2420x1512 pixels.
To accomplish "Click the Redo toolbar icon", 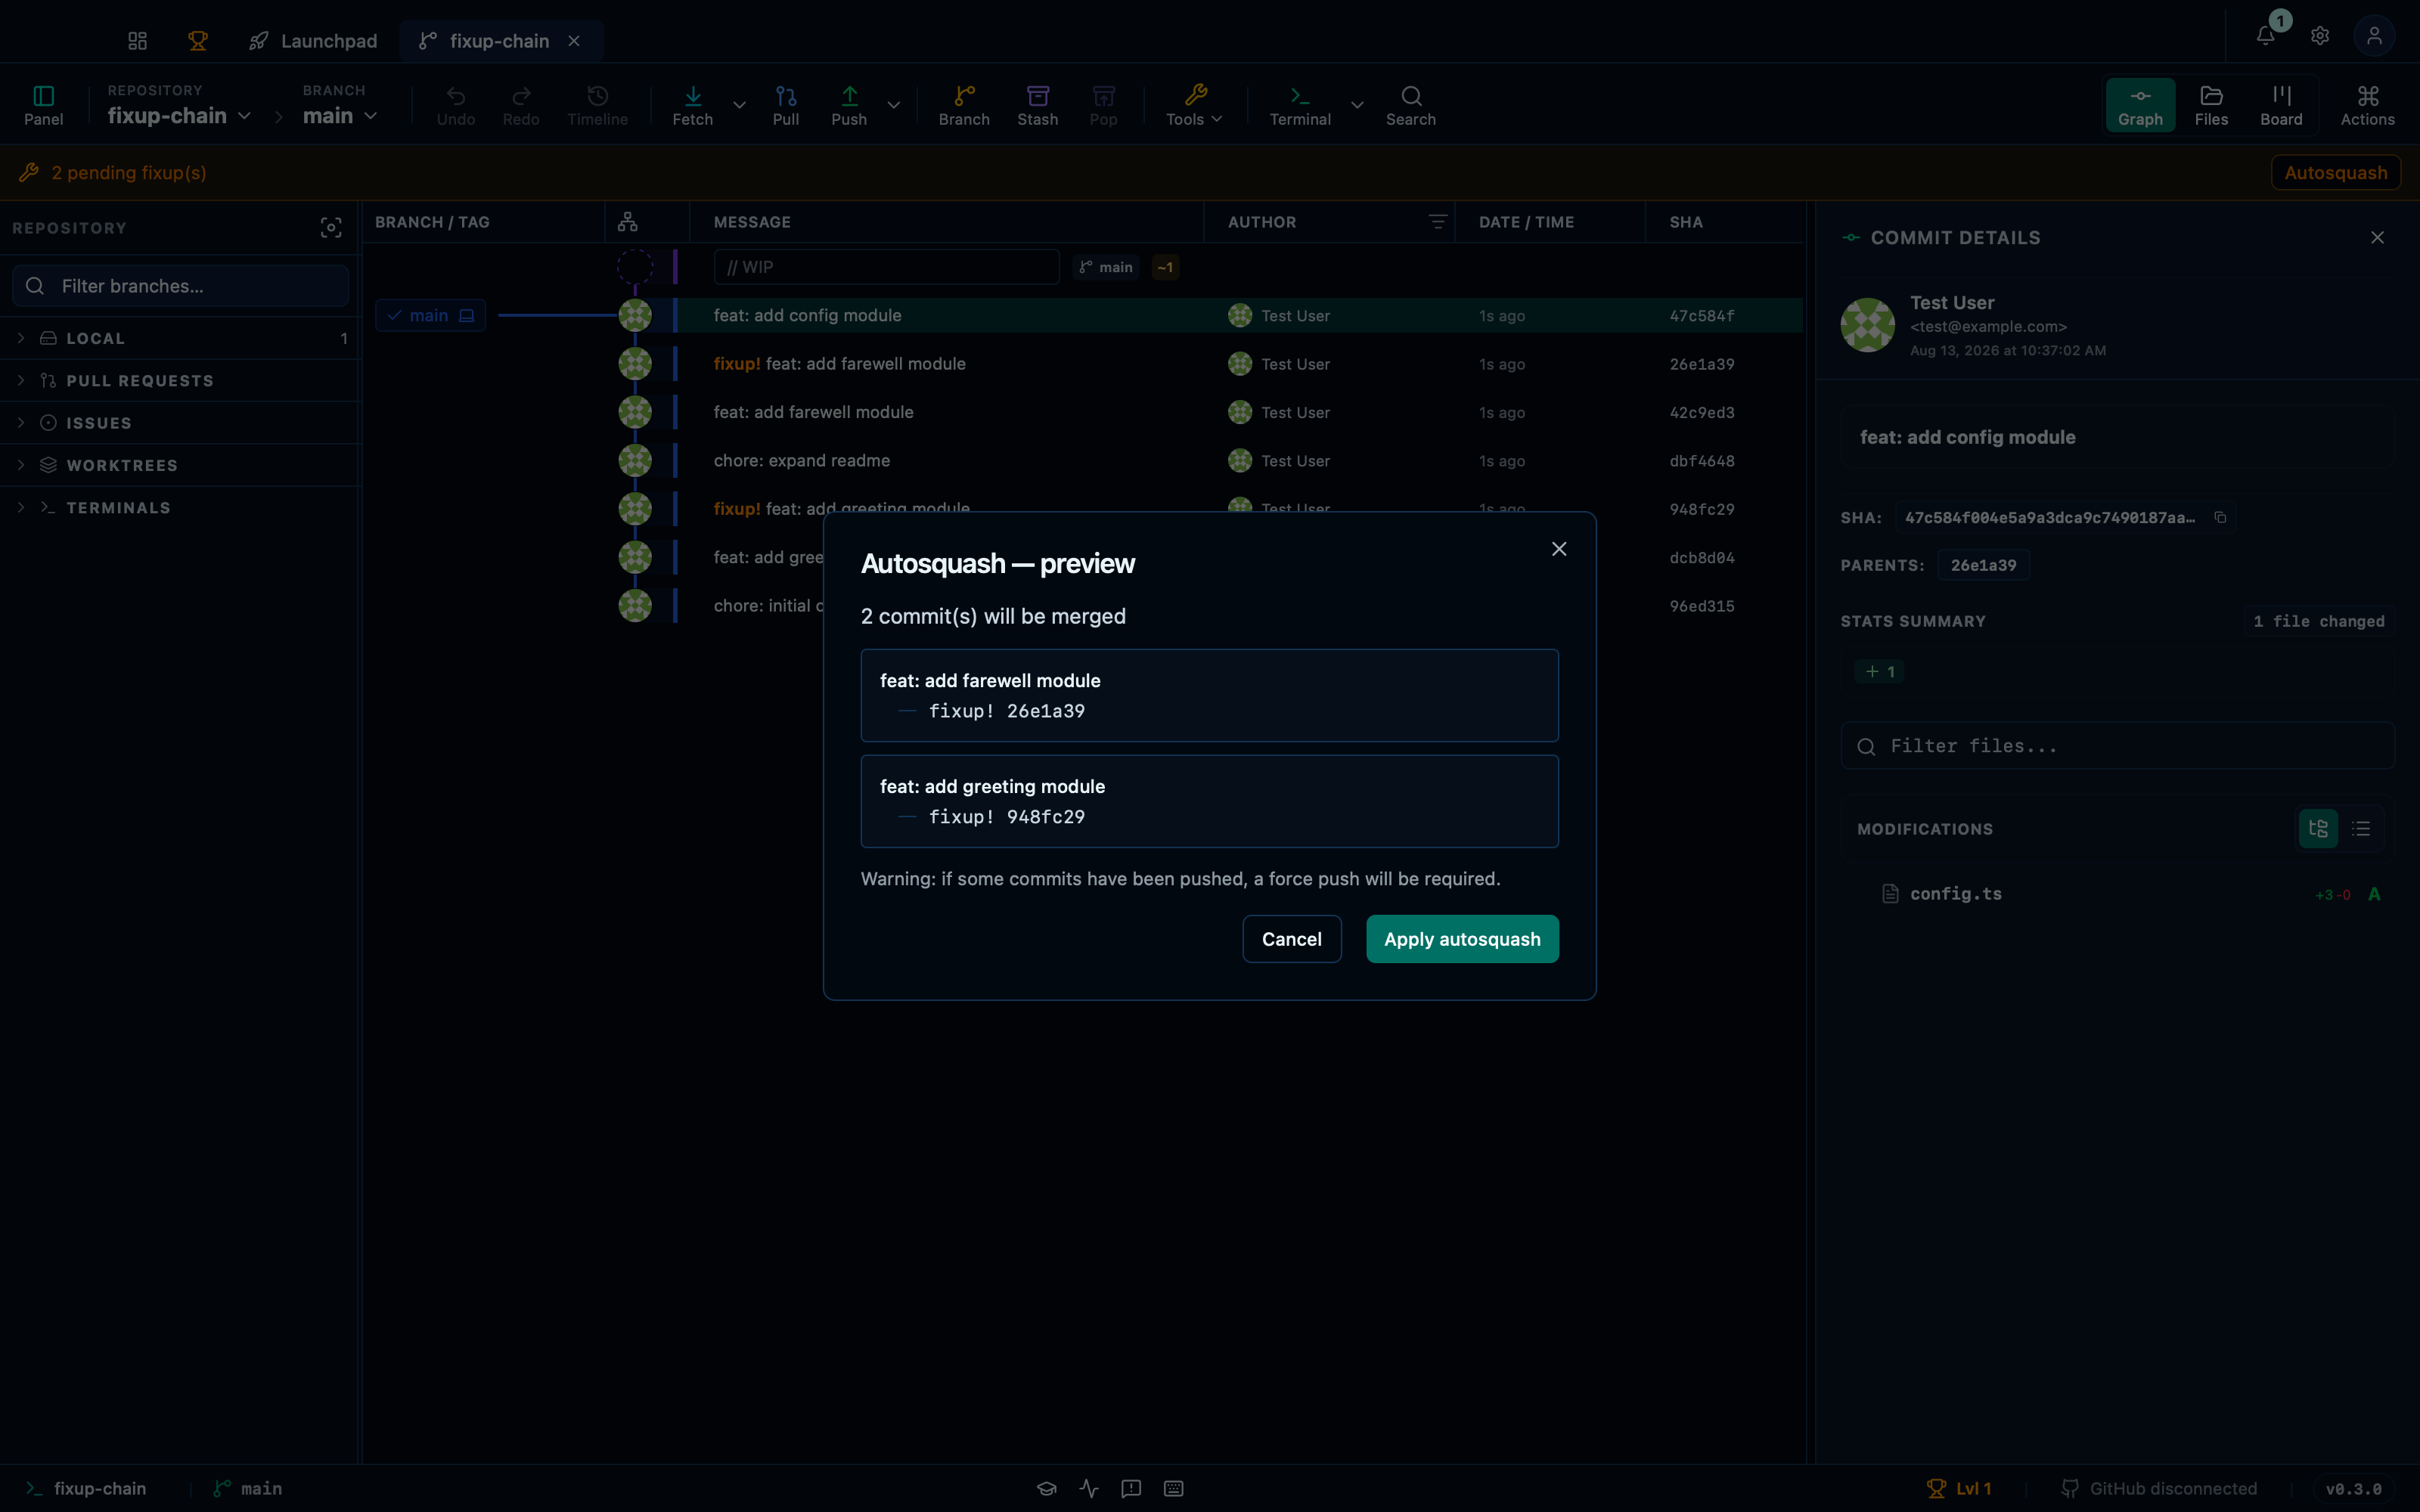I will pyautogui.click(x=521, y=105).
